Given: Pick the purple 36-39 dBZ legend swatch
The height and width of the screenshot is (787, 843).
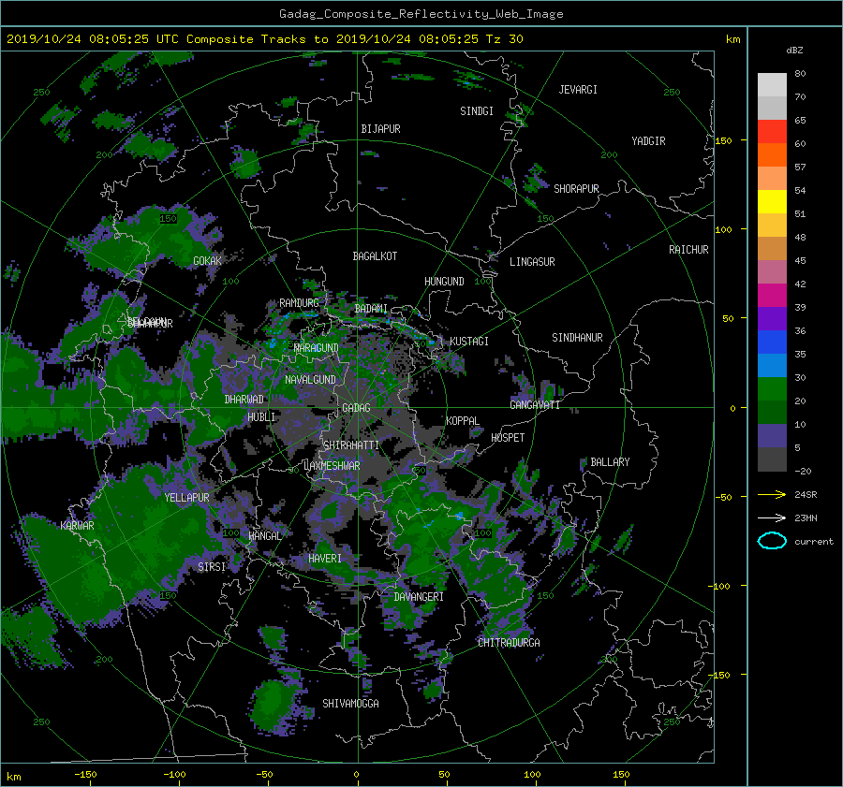Looking at the screenshot, I should pos(772,318).
